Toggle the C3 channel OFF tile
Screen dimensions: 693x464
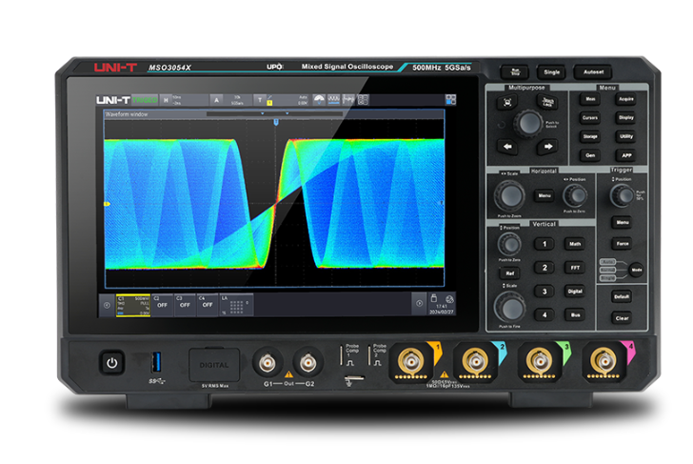click(184, 303)
